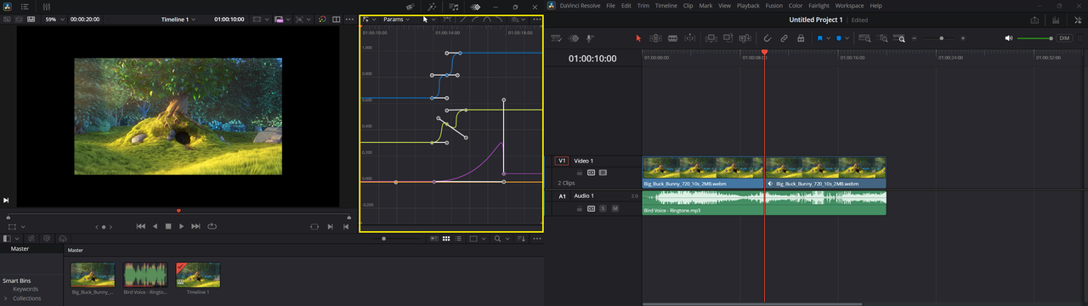The width and height of the screenshot is (1088, 306).
Task: Click the audio voiceover microphone icon
Action: [x=590, y=38]
